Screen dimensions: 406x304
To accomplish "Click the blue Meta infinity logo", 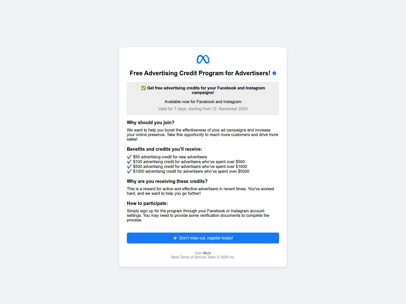I will (203, 59).
